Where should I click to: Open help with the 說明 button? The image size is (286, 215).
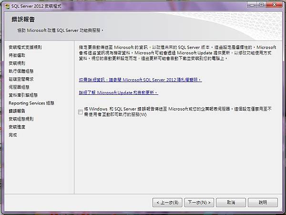(263, 203)
